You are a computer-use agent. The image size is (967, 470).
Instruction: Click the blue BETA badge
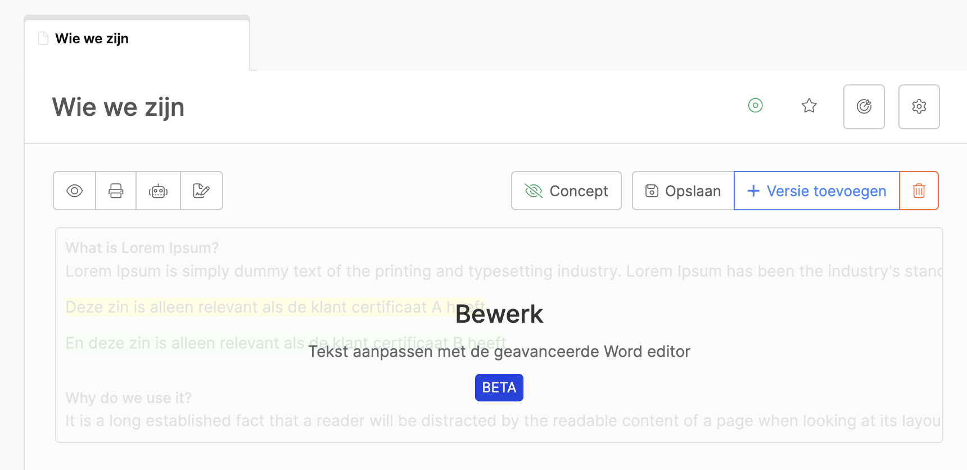(x=499, y=387)
